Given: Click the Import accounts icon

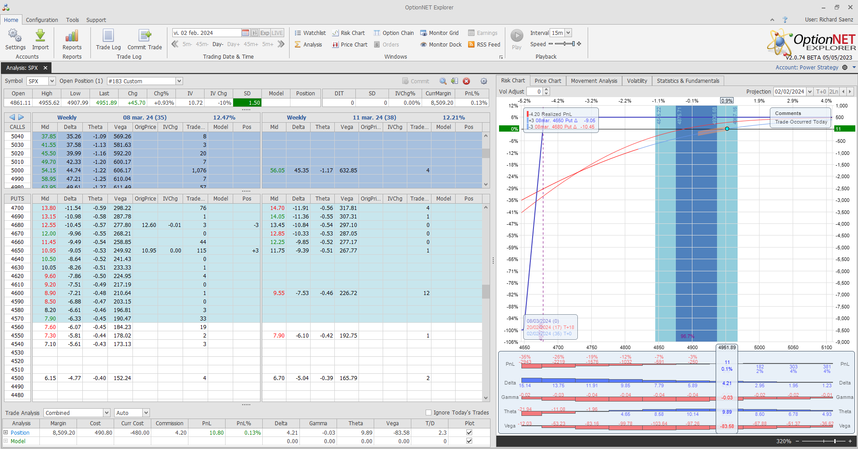Looking at the screenshot, I should point(40,39).
